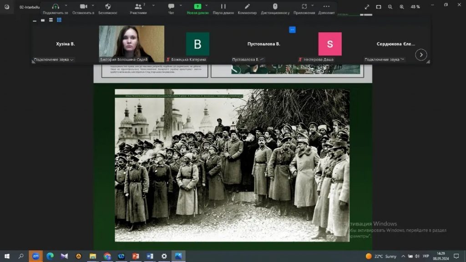Start a new screen share
The image size is (466, 262).
[x=198, y=6]
